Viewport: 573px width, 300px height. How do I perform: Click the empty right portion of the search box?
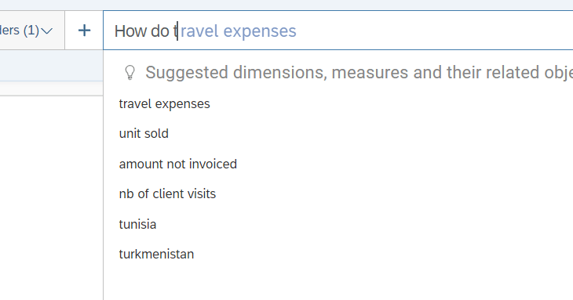(435, 31)
